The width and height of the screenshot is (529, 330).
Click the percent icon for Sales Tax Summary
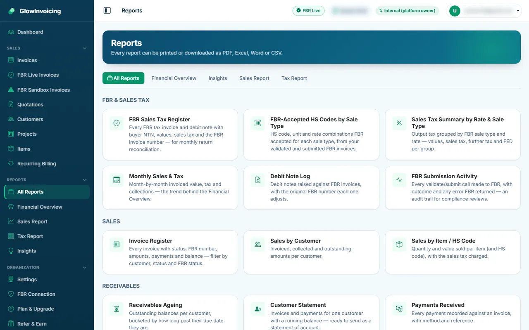[x=399, y=123]
